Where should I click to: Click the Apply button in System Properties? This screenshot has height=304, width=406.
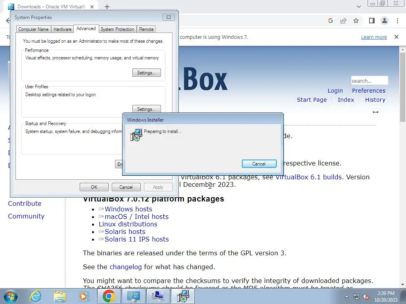[x=158, y=187]
